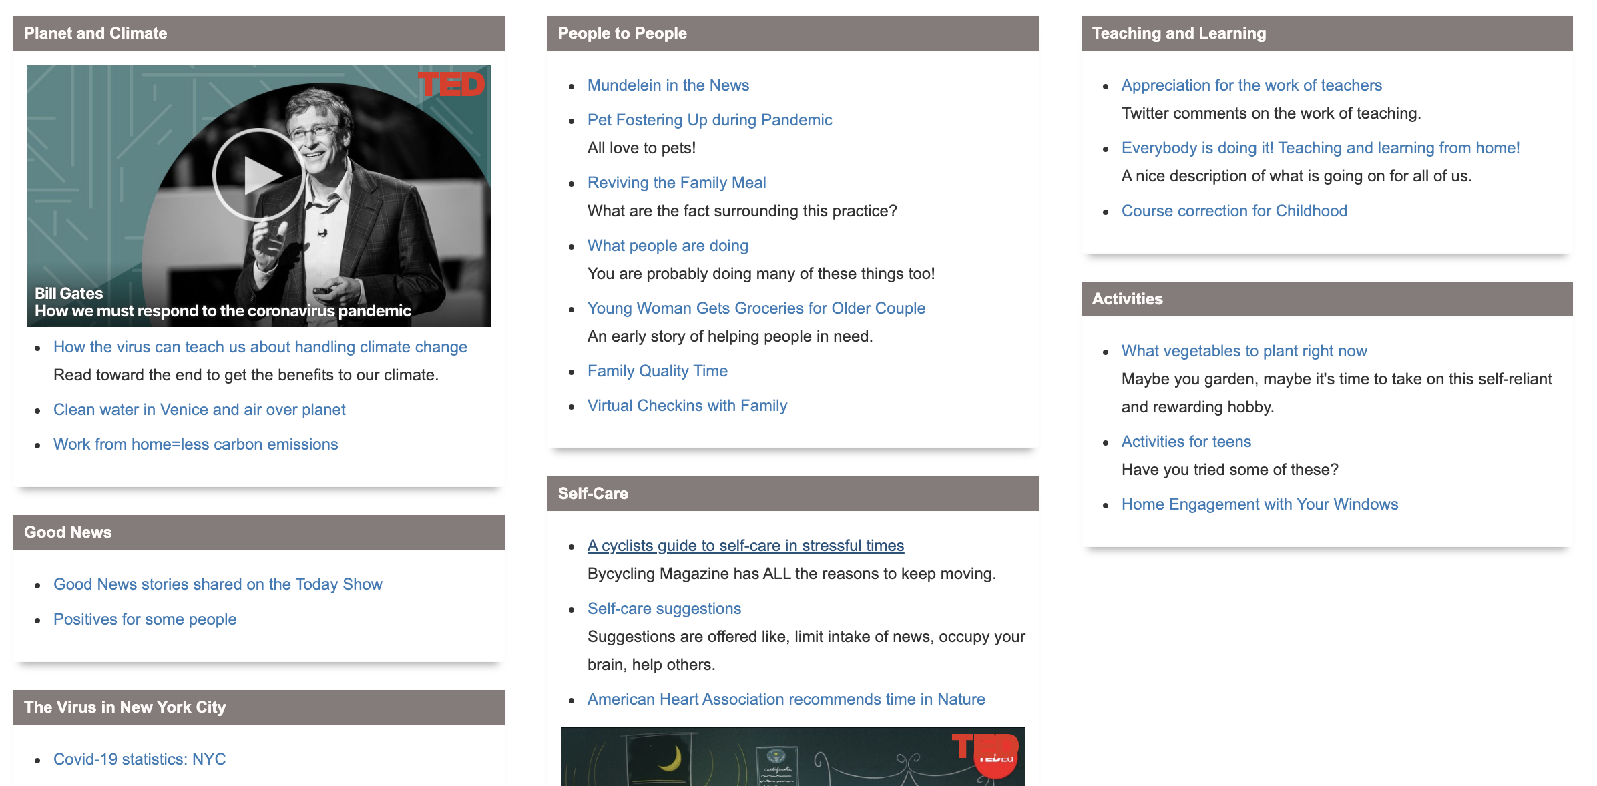Open American Heart Association Nature link
Viewport: 1597px width, 786px height.
click(786, 699)
